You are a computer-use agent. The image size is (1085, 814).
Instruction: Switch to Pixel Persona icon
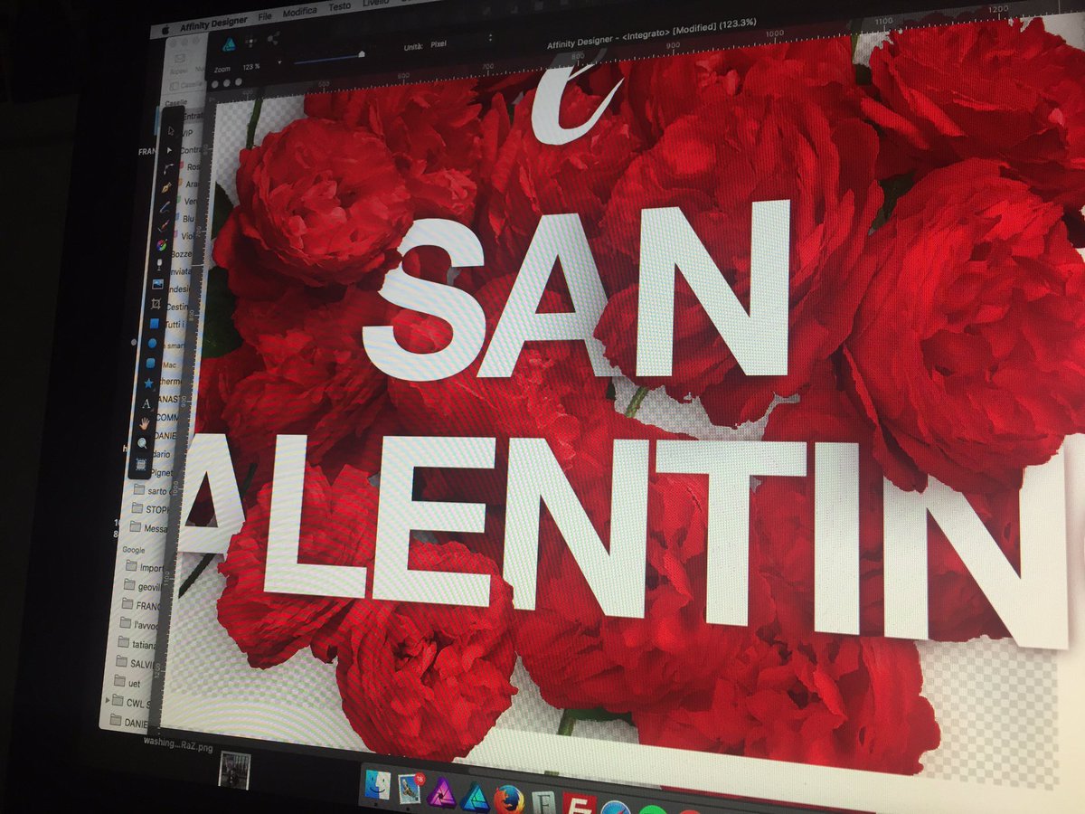click(251, 41)
